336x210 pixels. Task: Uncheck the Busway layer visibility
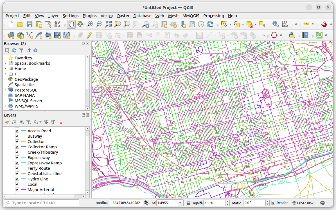click(17, 136)
